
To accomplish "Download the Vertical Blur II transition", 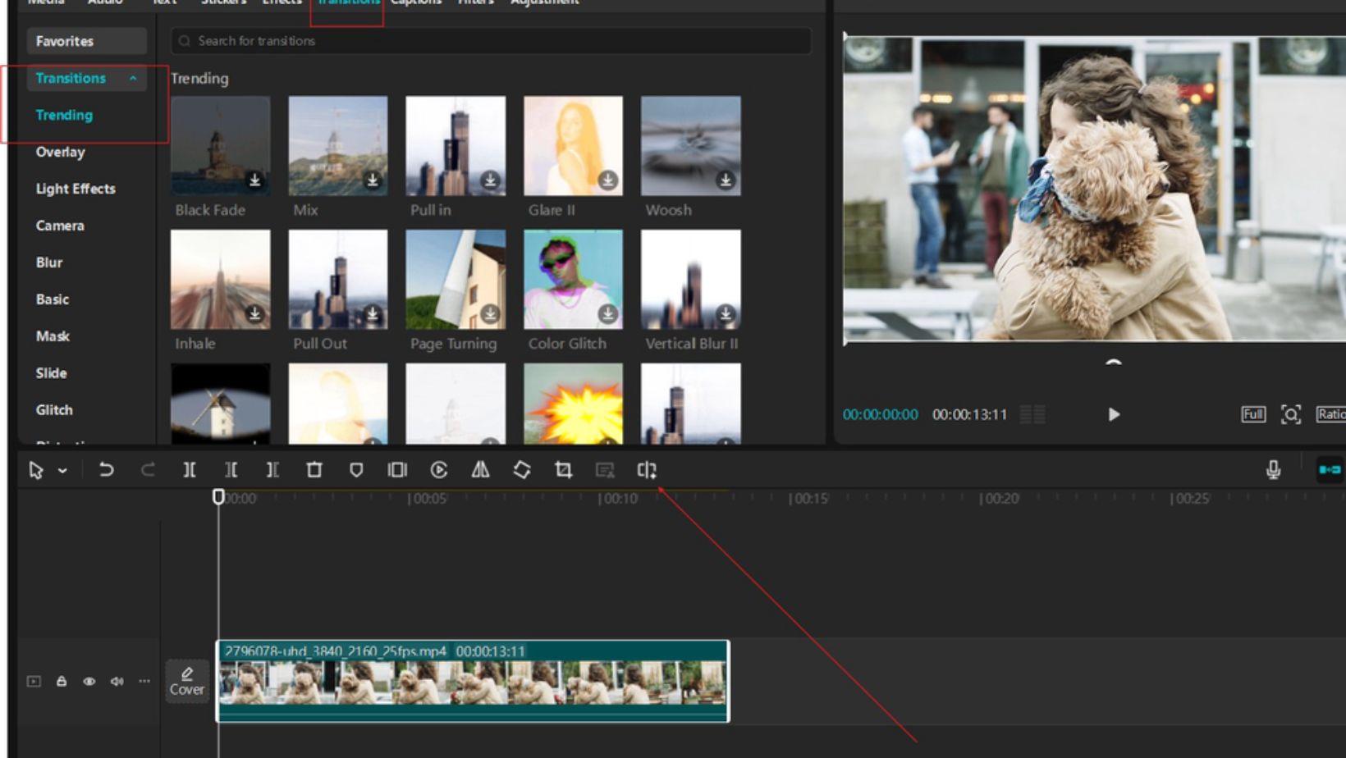I will (x=726, y=313).
